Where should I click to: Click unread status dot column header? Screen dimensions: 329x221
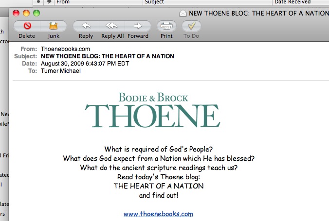38,2
